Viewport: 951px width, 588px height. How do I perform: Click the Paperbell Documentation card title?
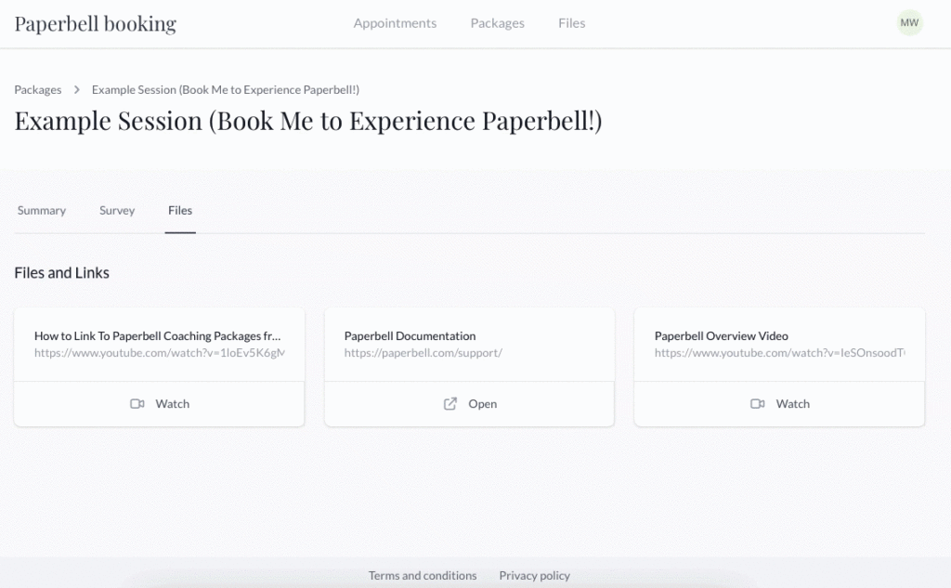point(410,336)
